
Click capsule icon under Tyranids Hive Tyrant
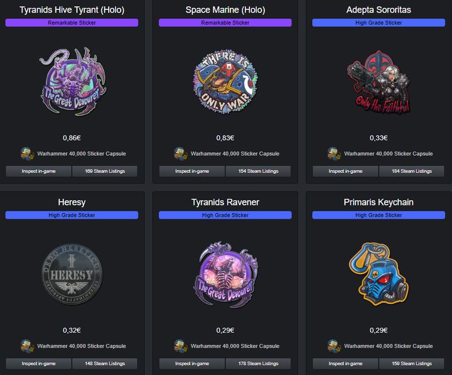(x=26, y=154)
